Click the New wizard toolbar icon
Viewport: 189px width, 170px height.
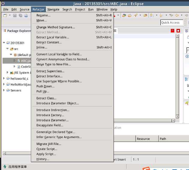coord(5,15)
